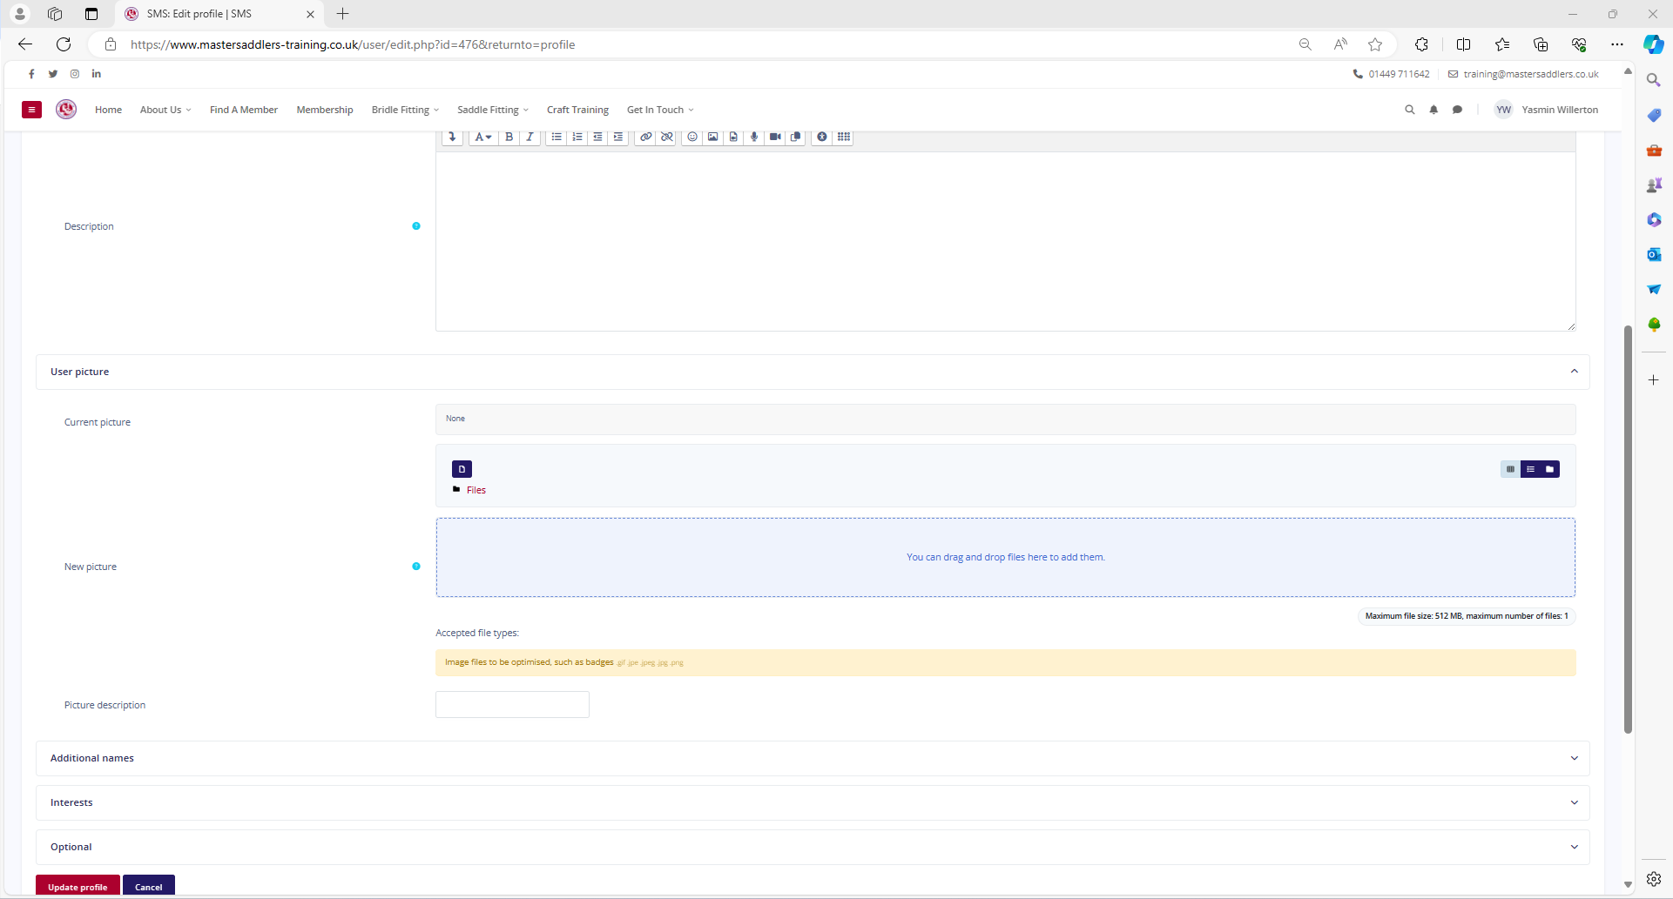Open Copilot in the Edge sidebar
1673x899 pixels.
(1654, 44)
